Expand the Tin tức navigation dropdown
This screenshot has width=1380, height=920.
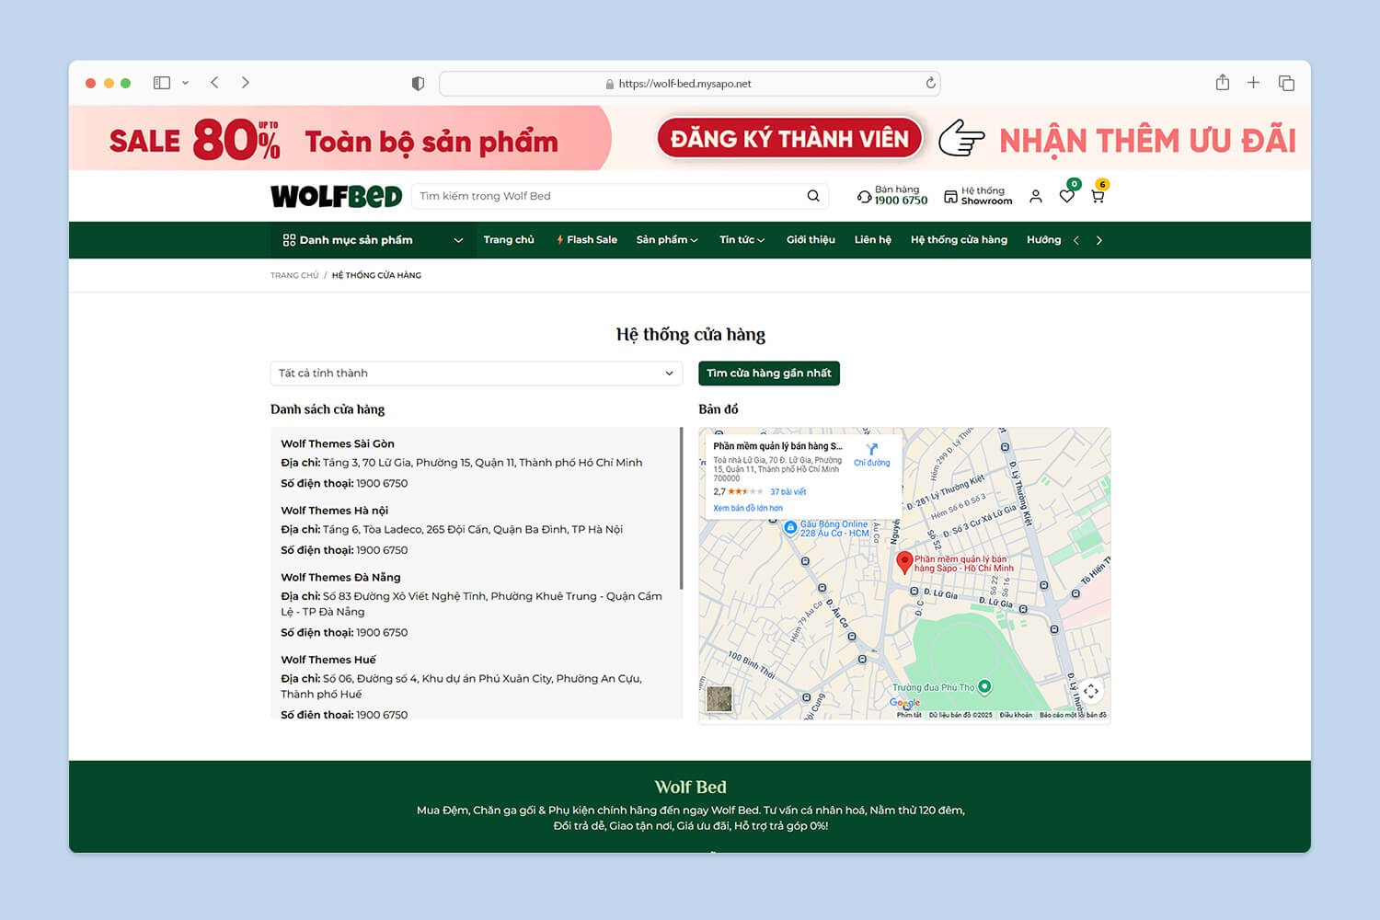point(742,240)
